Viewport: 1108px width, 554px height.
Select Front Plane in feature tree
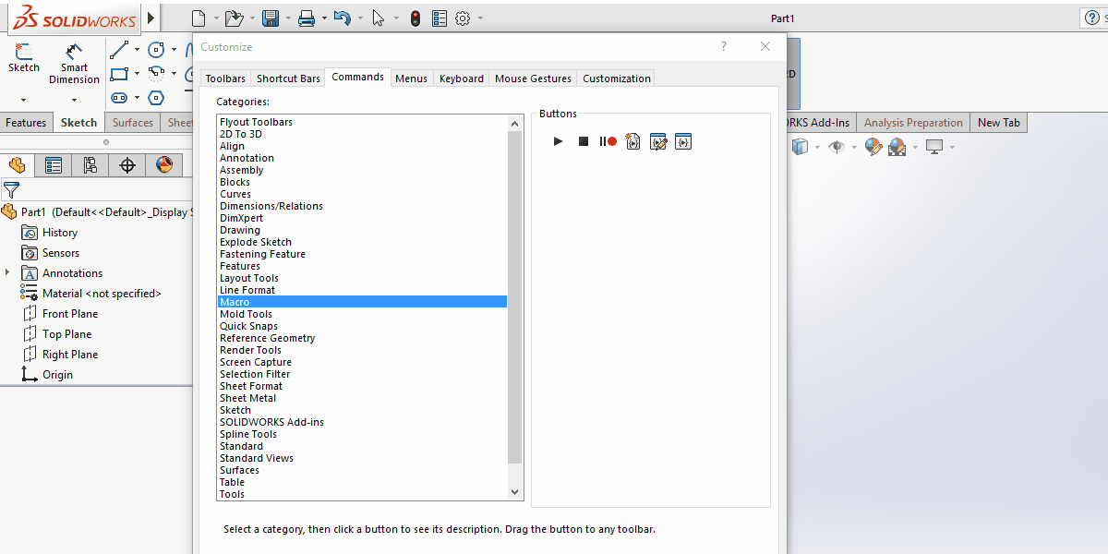[x=70, y=314]
